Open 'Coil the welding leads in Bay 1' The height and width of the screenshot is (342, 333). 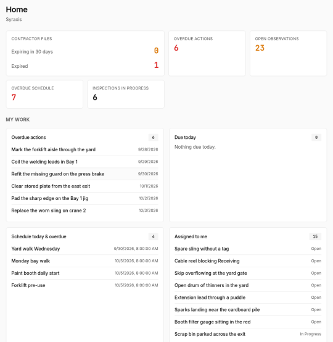click(84, 162)
